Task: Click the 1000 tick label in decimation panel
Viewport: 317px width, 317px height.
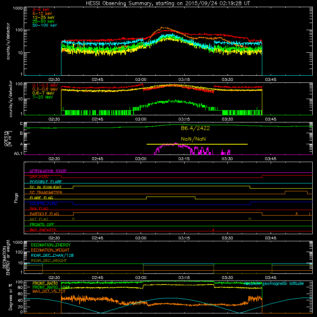Action: click(x=18, y=243)
